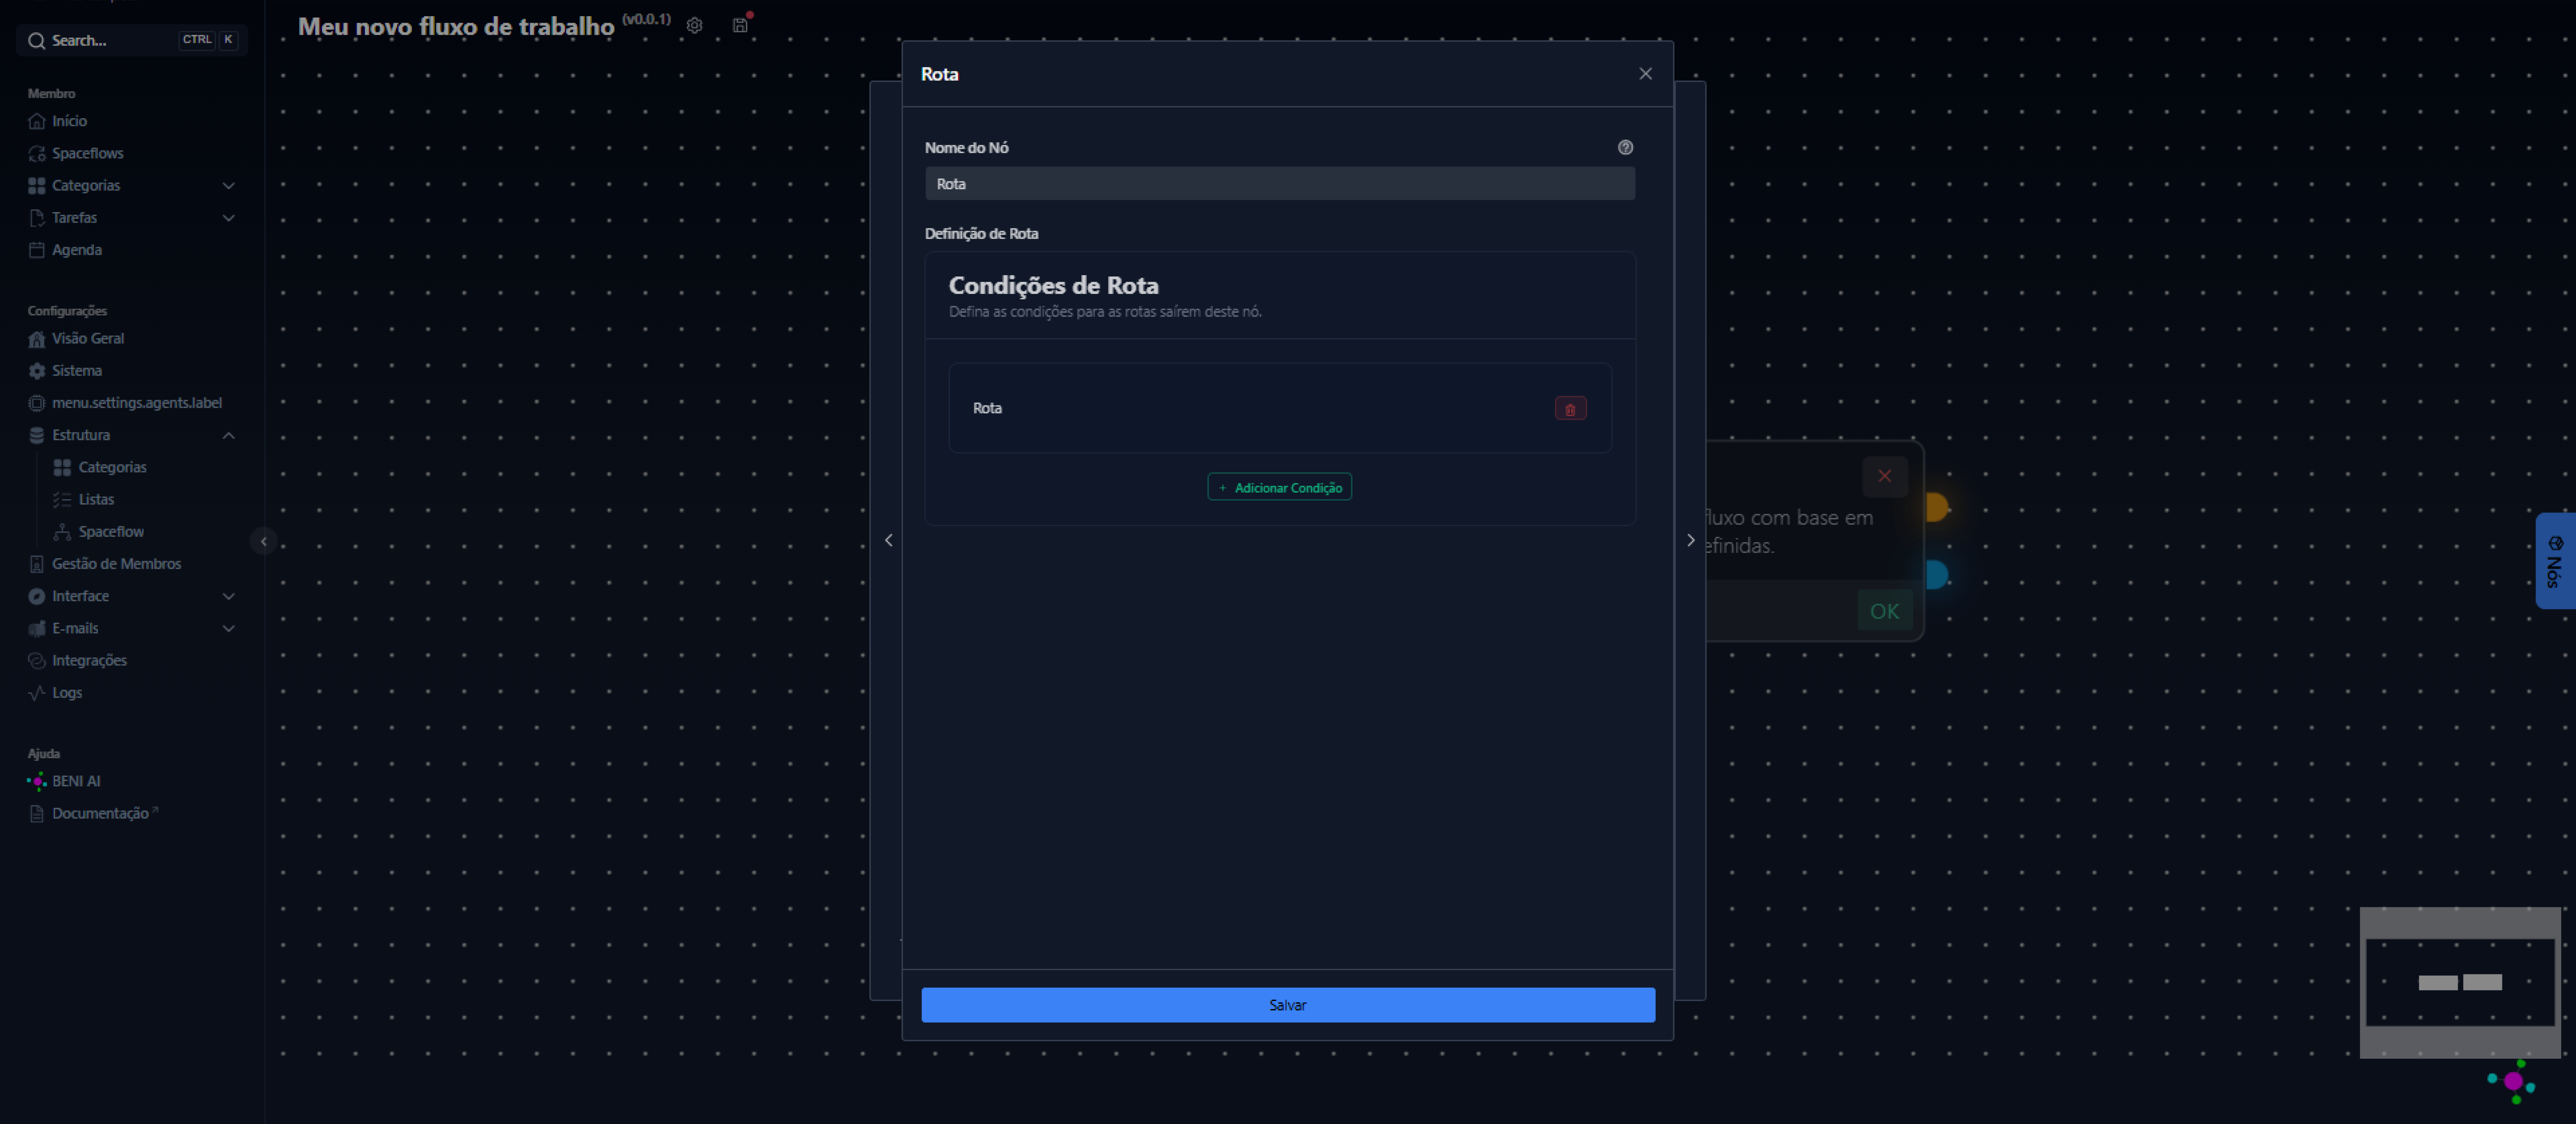Go to next node with right chevron
The height and width of the screenshot is (1124, 2576).
pyautogui.click(x=1690, y=540)
